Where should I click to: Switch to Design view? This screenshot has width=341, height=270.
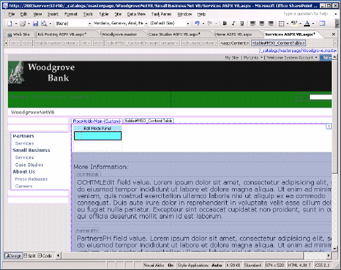point(13,255)
